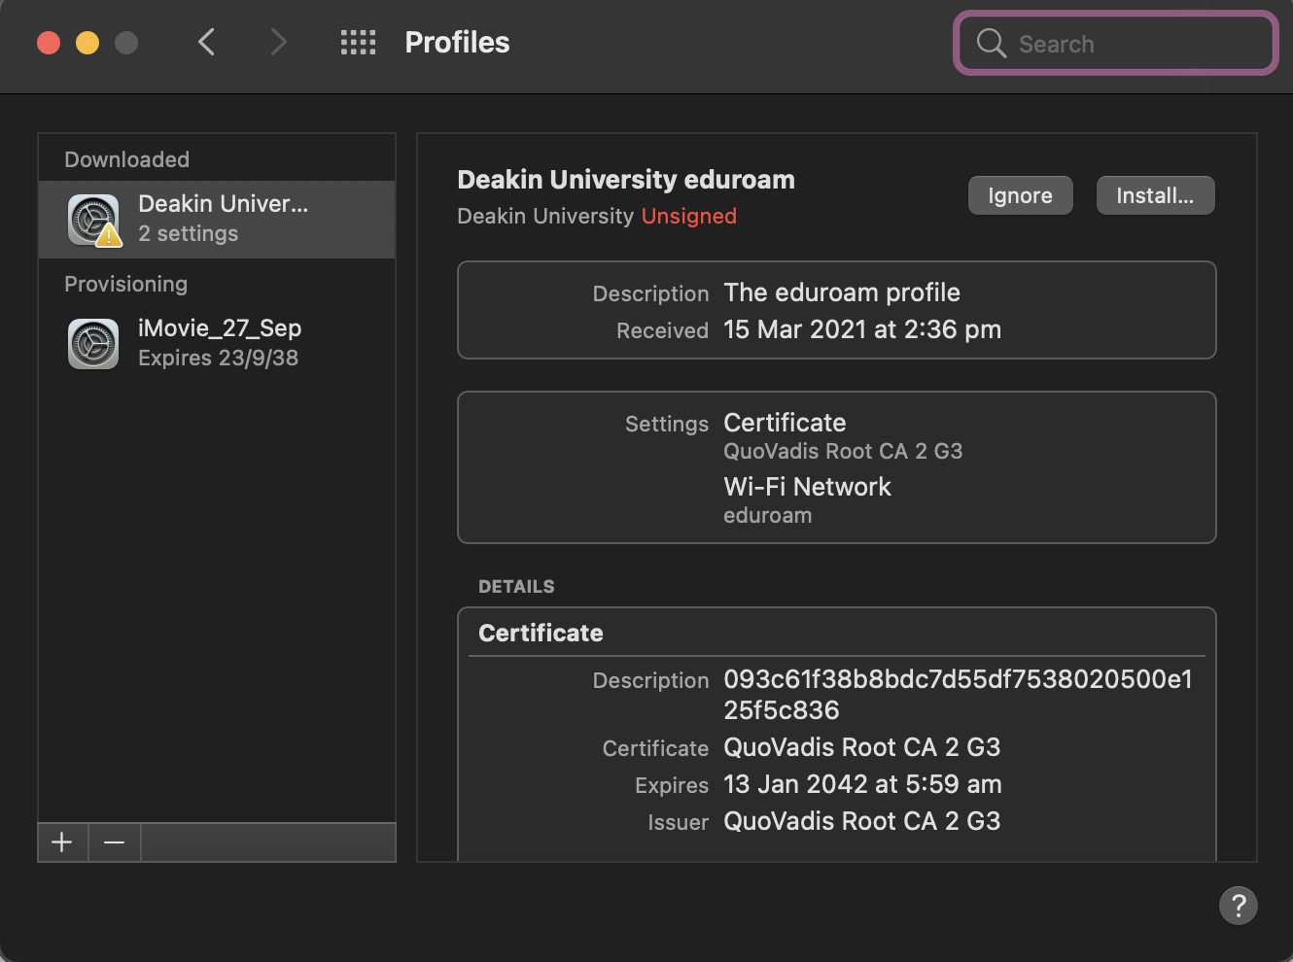Click the Downloaded section header

(x=126, y=159)
